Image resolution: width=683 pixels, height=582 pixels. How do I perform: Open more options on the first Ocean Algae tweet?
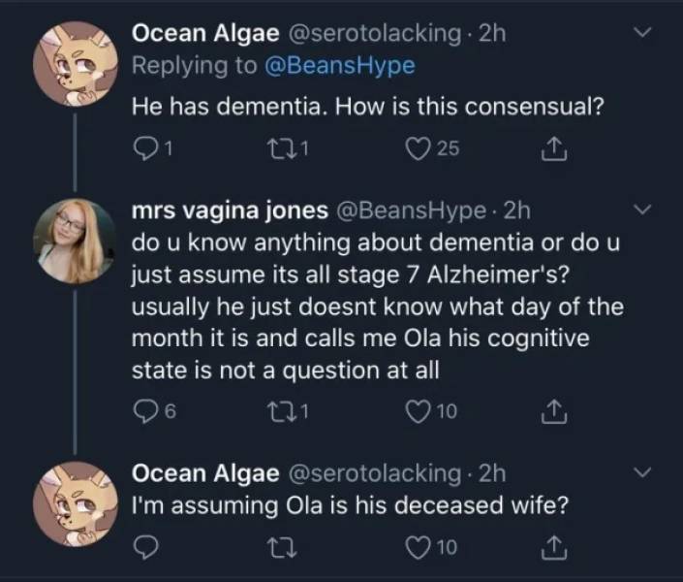(x=640, y=34)
